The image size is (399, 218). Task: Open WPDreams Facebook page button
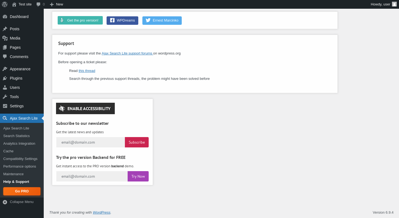122,20
